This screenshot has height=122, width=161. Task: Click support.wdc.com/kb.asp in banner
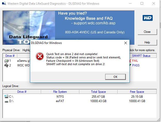point(95,23)
